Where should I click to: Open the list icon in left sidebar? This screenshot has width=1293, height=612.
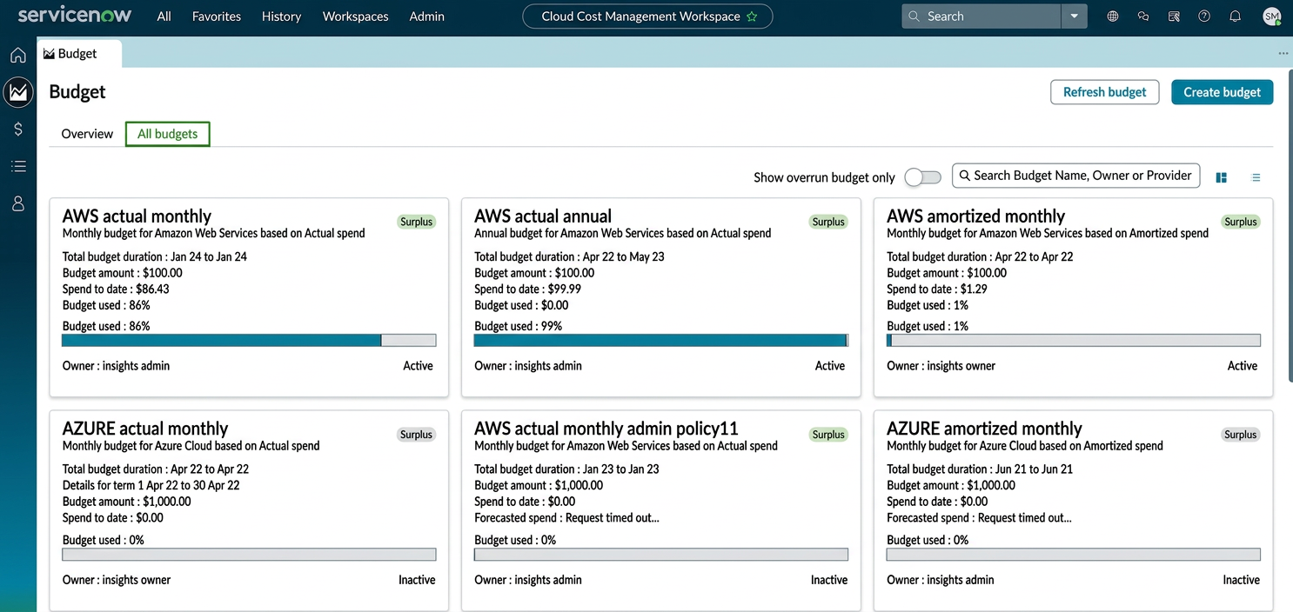pyautogui.click(x=17, y=166)
